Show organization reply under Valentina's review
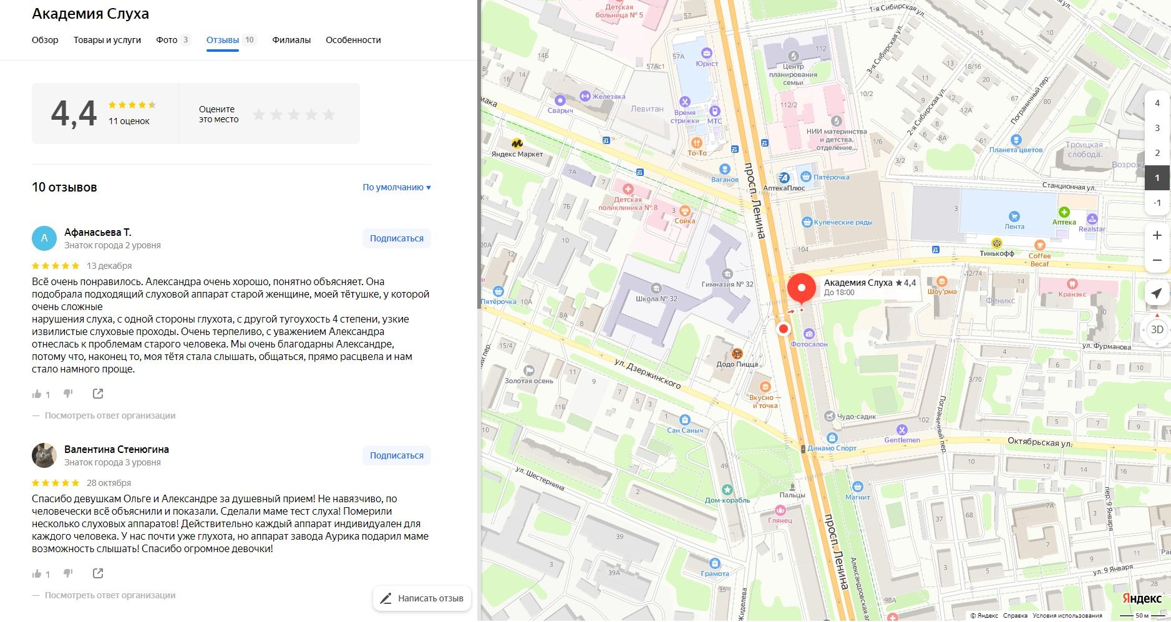 (x=110, y=595)
